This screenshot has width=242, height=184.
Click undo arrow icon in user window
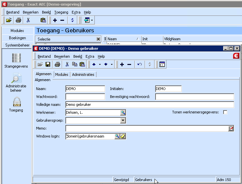(140, 64)
